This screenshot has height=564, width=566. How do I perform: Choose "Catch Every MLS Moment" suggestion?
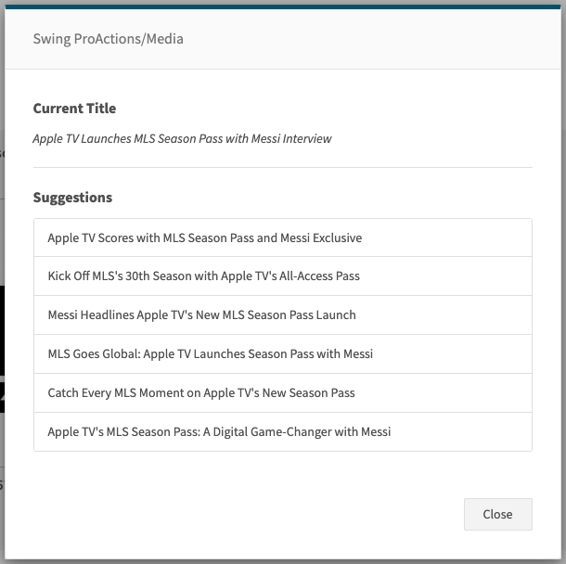tap(201, 392)
